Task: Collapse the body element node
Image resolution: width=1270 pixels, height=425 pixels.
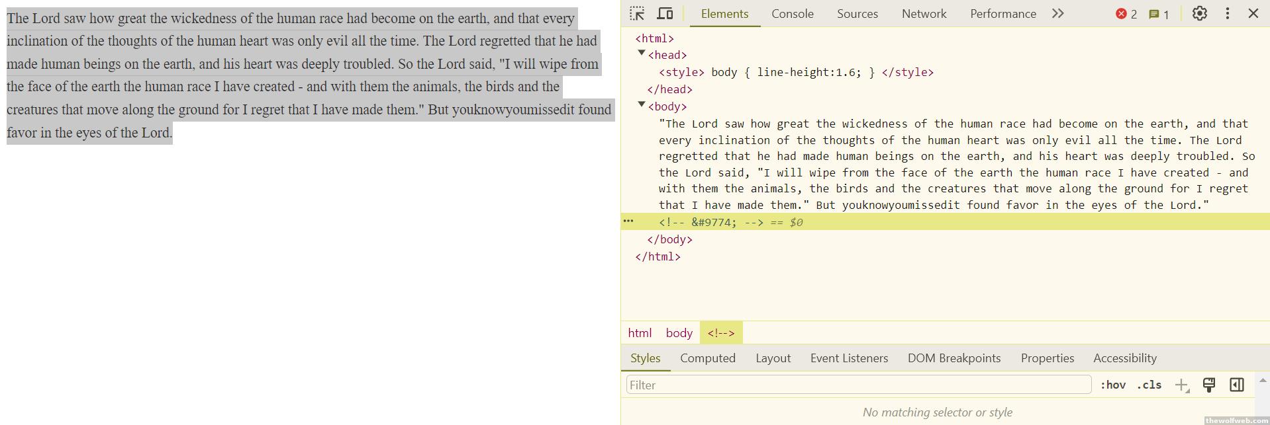Action: pos(641,105)
